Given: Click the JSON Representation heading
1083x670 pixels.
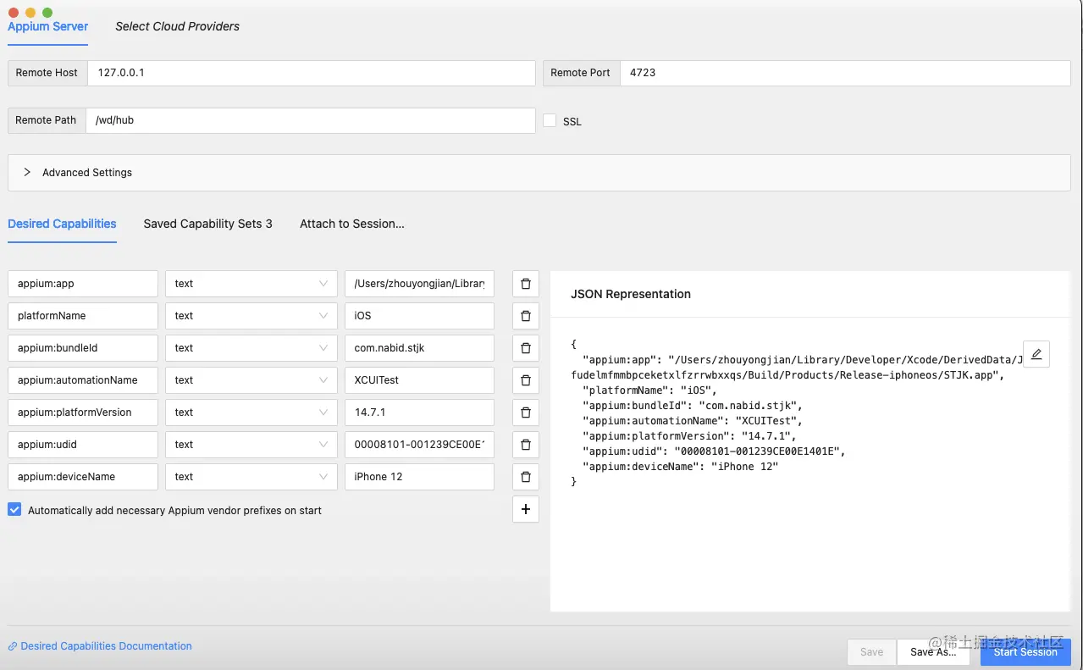Looking at the screenshot, I should 631,294.
